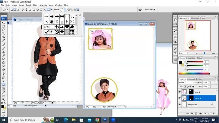Image resolution: width=219 pixels, height=123 pixels.
Task: Click the Windows Start button
Action: pos(4,120)
